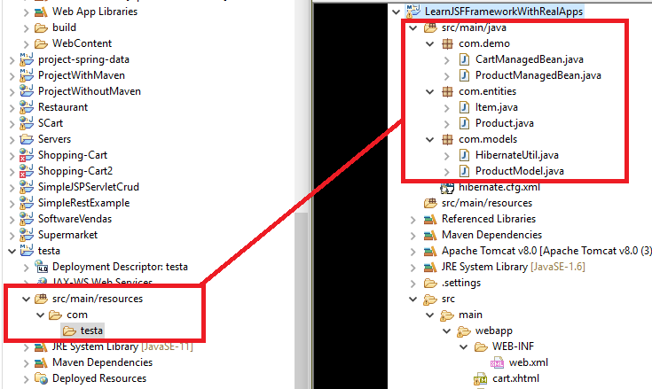Click the Shopping-Cart2 project error icon
The height and width of the screenshot is (389, 652).
27,171
